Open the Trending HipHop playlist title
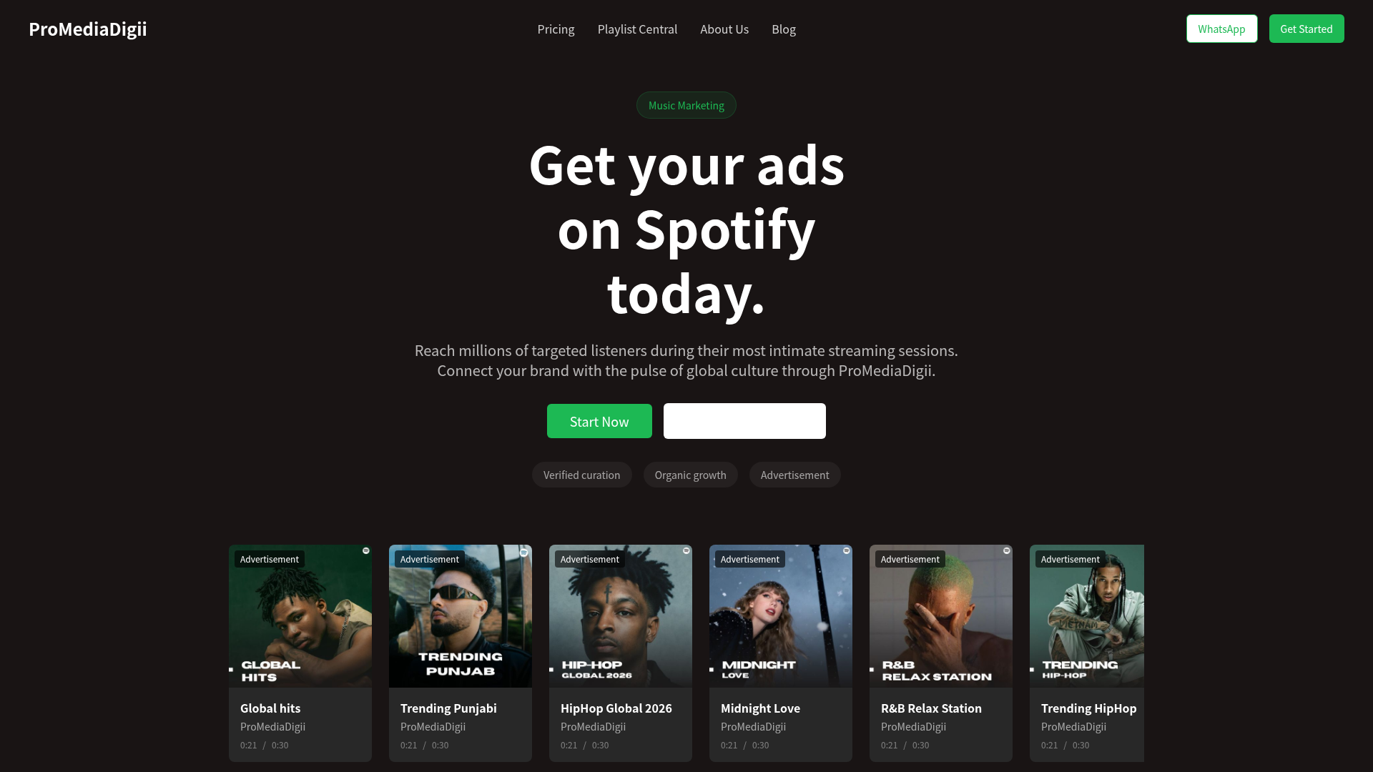Image resolution: width=1373 pixels, height=772 pixels. pos(1088,708)
